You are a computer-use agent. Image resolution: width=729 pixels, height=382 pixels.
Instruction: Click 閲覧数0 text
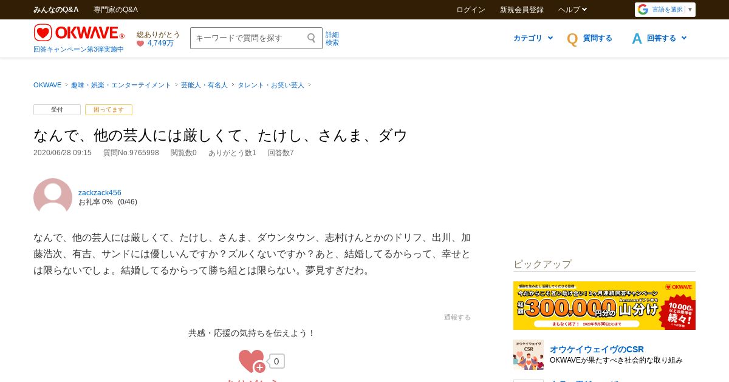click(x=183, y=153)
